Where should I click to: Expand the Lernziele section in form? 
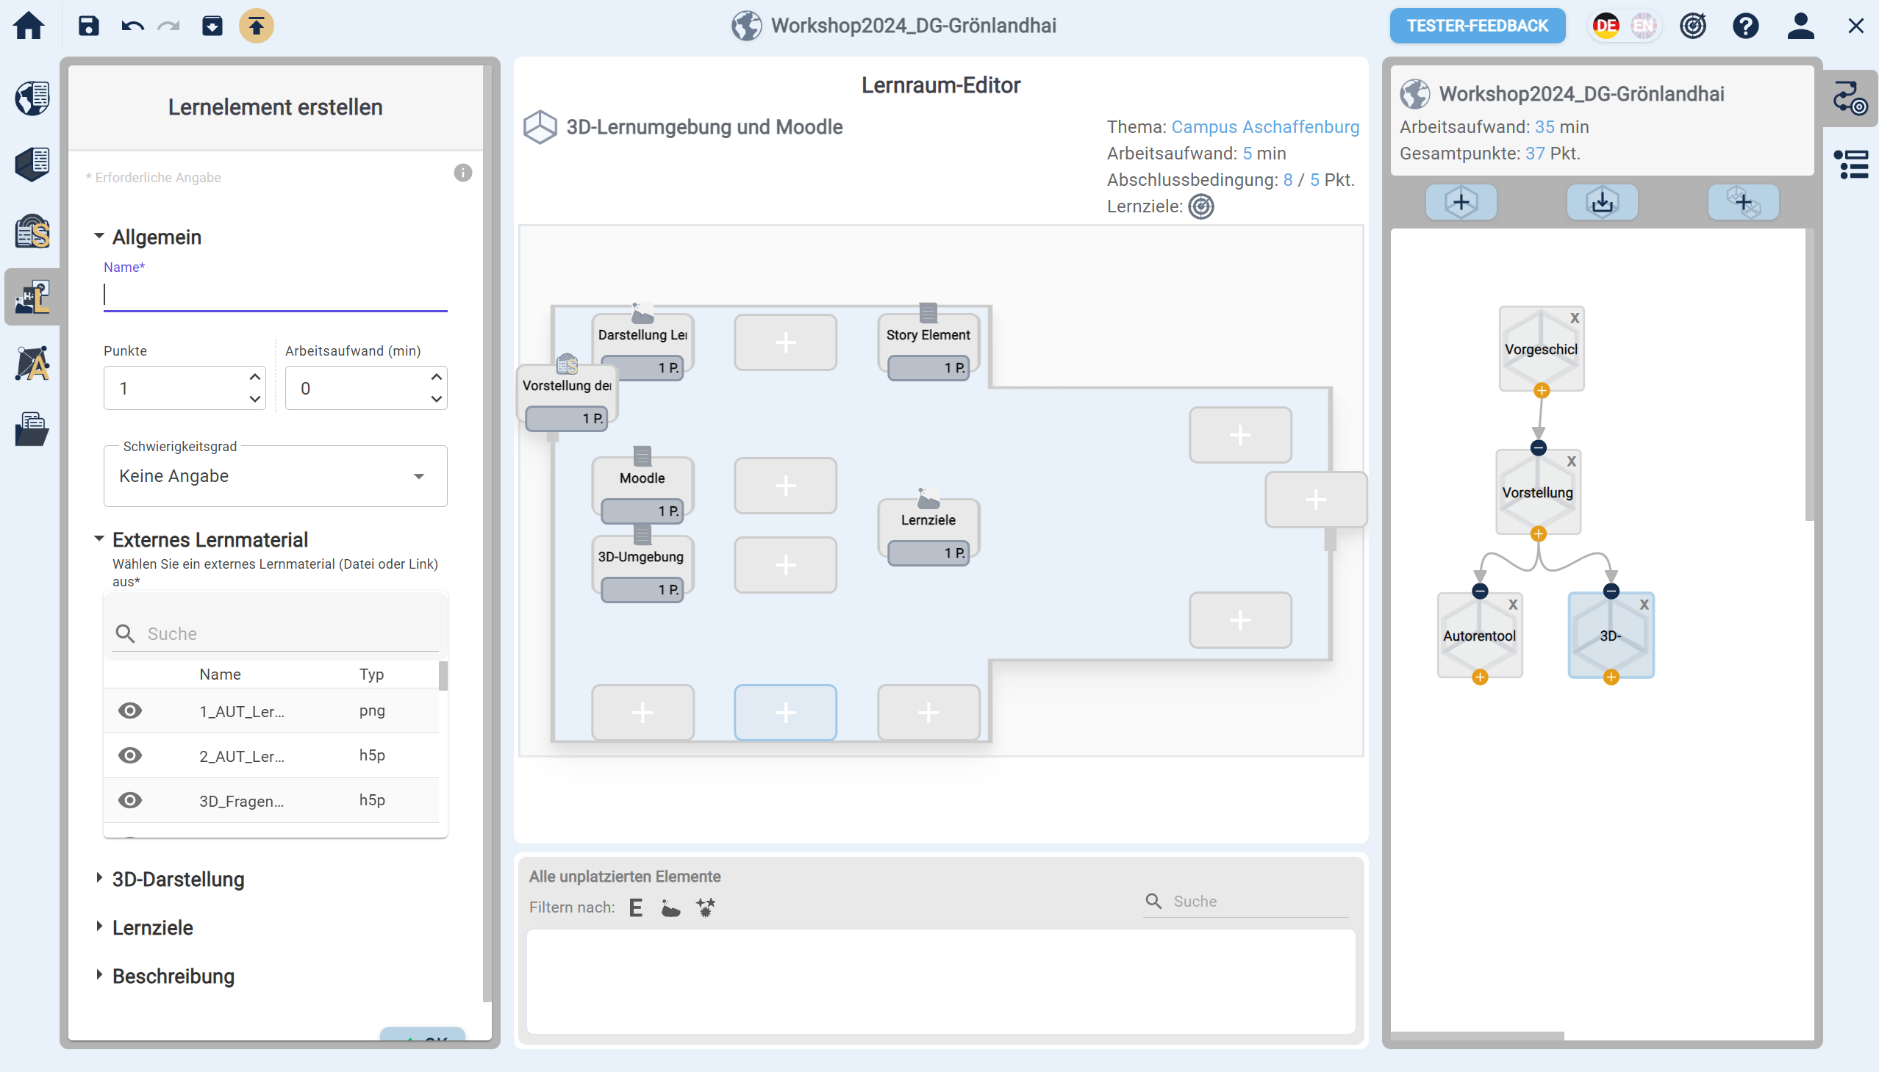(x=151, y=928)
